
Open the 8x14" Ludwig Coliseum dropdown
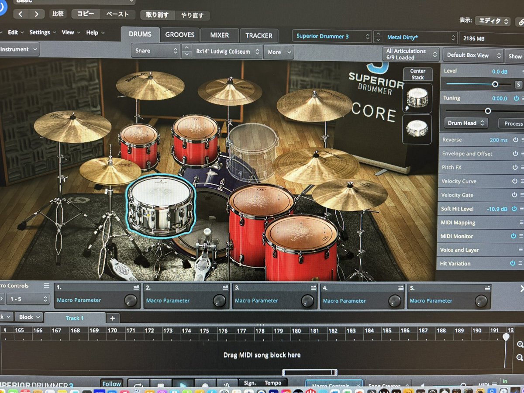[x=227, y=52]
